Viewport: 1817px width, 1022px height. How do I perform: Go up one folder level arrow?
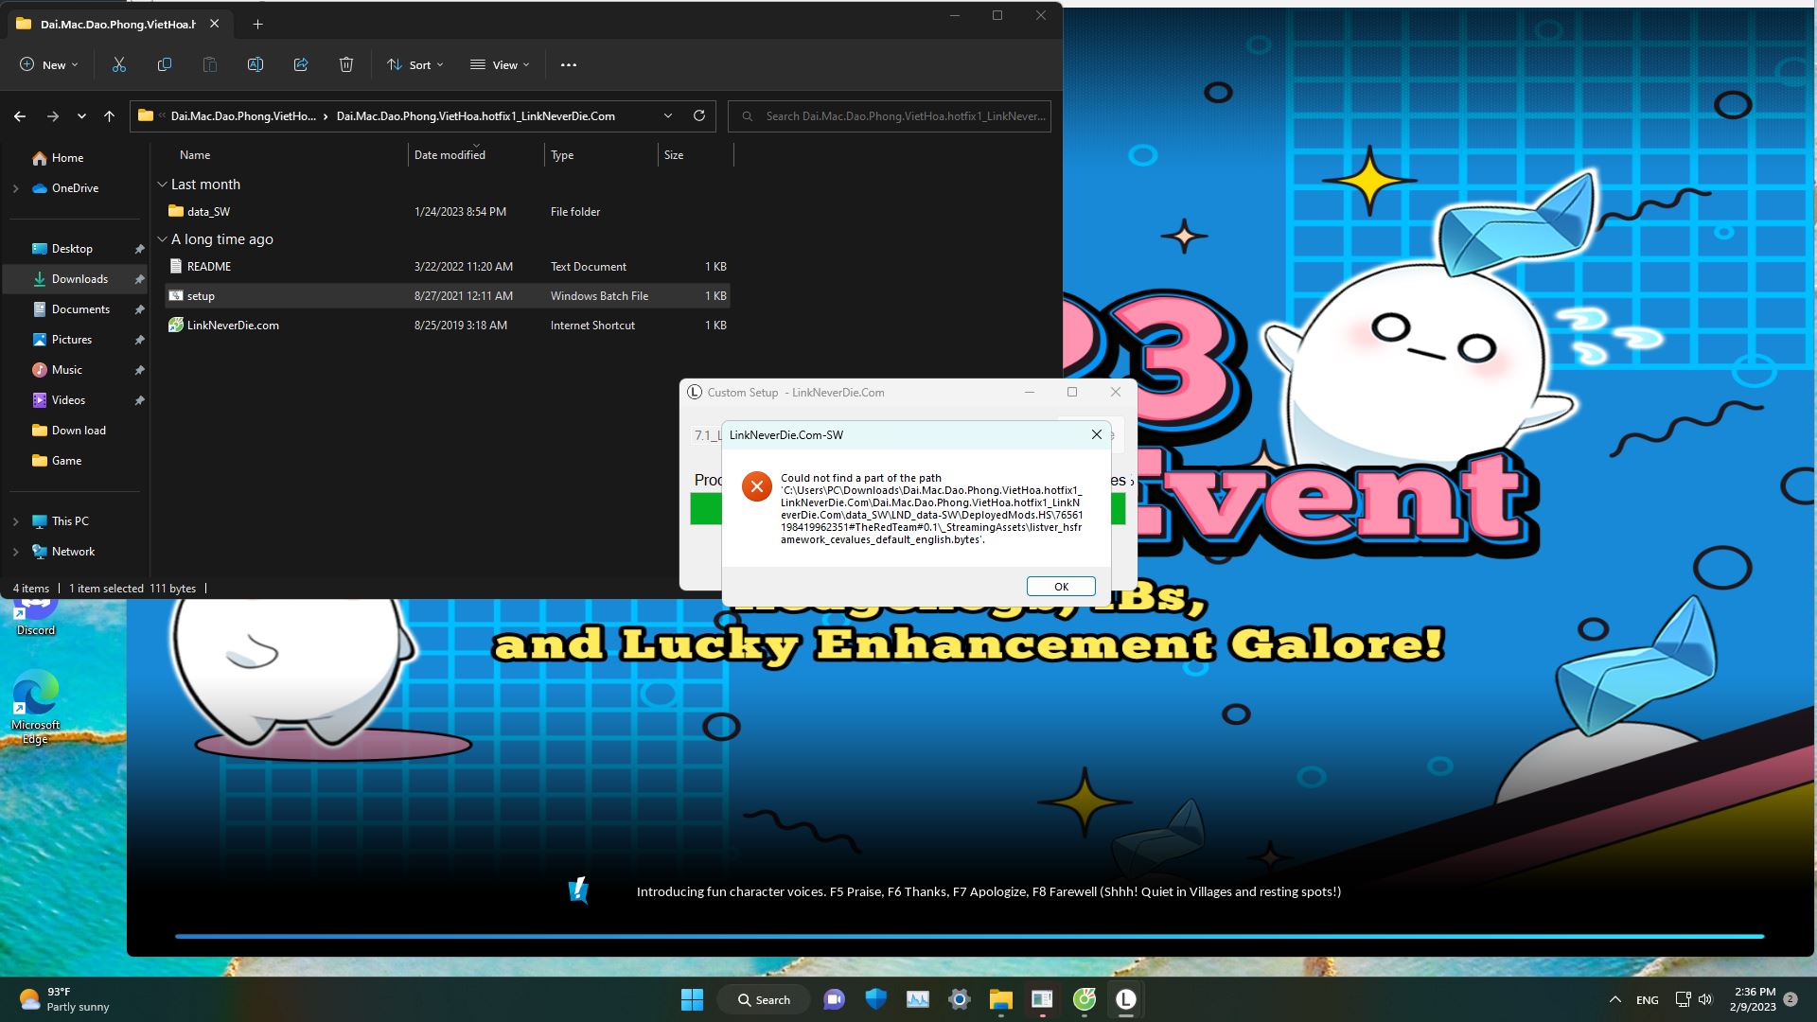coord(110,115)
